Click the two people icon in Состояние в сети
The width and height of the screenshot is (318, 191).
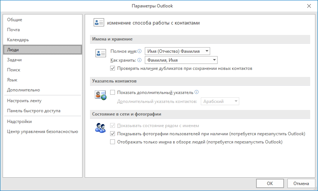[100, 127]
